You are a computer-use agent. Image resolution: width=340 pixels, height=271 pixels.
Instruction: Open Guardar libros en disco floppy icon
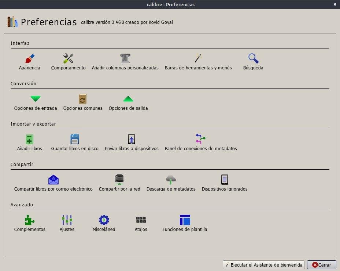(75, 139)
